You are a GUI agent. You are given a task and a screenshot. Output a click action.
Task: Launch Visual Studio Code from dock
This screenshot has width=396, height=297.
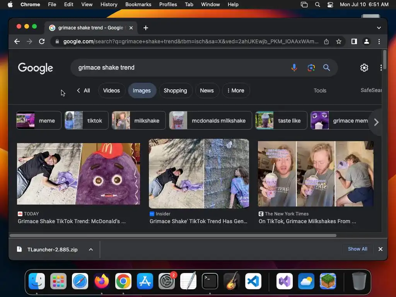click(x=253, y=281)
